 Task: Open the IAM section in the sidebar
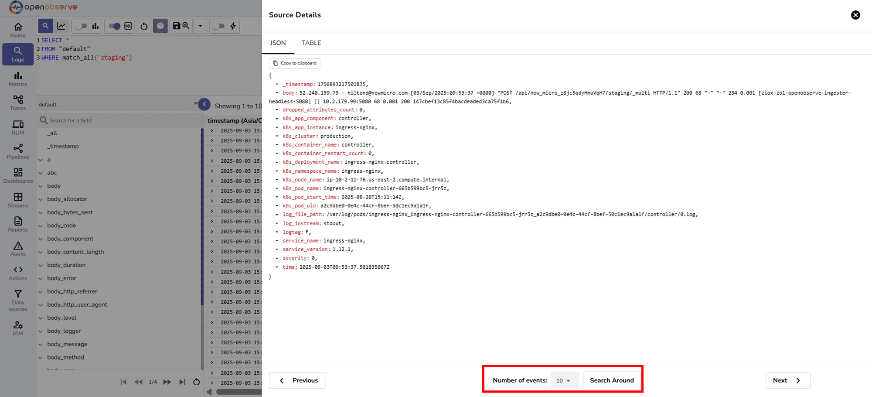pyautogui.click(x=17, y=328)
